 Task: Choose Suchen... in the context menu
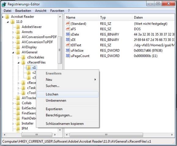point(68,86)
